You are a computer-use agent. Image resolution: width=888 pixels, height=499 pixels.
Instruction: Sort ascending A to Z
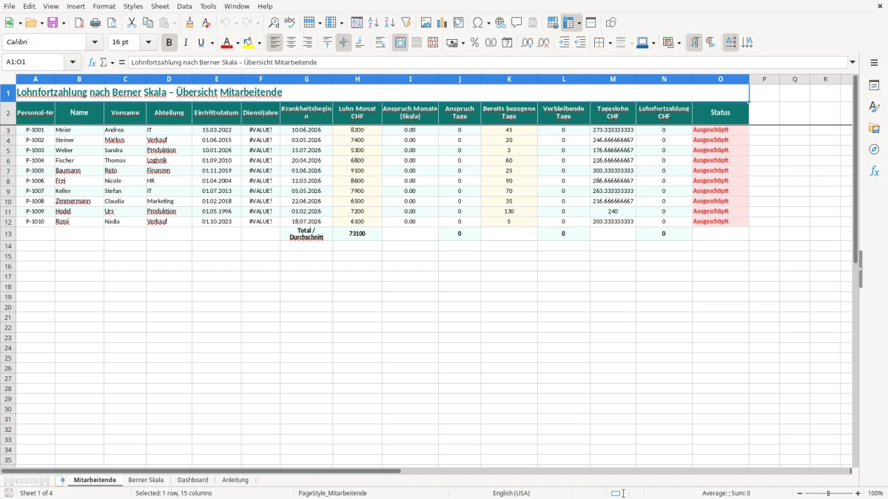click(374, 23)
